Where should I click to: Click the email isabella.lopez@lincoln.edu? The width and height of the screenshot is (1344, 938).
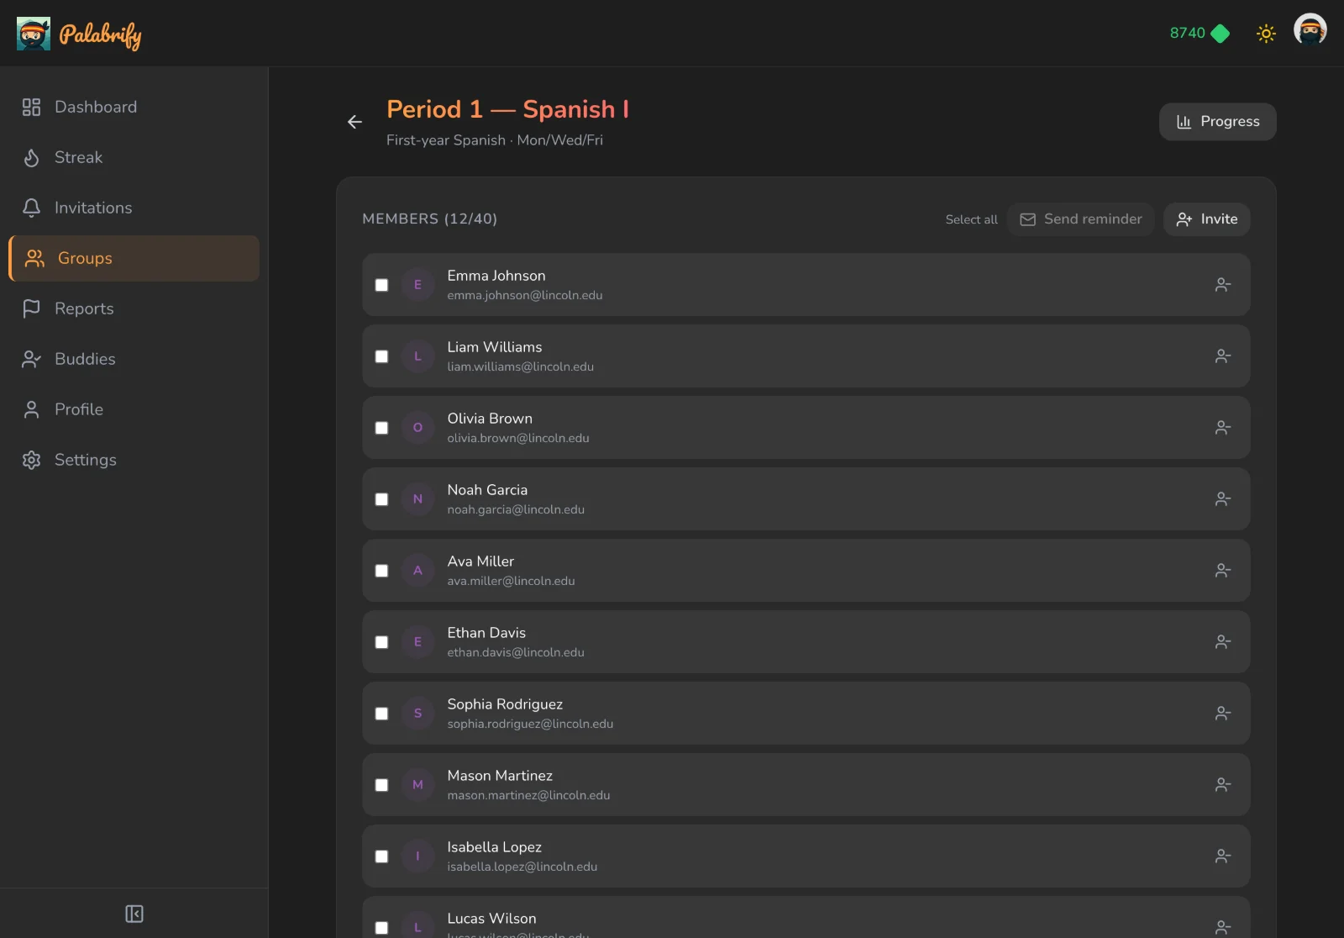522,867
